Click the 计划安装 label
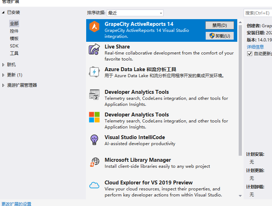 coord(255,154)
